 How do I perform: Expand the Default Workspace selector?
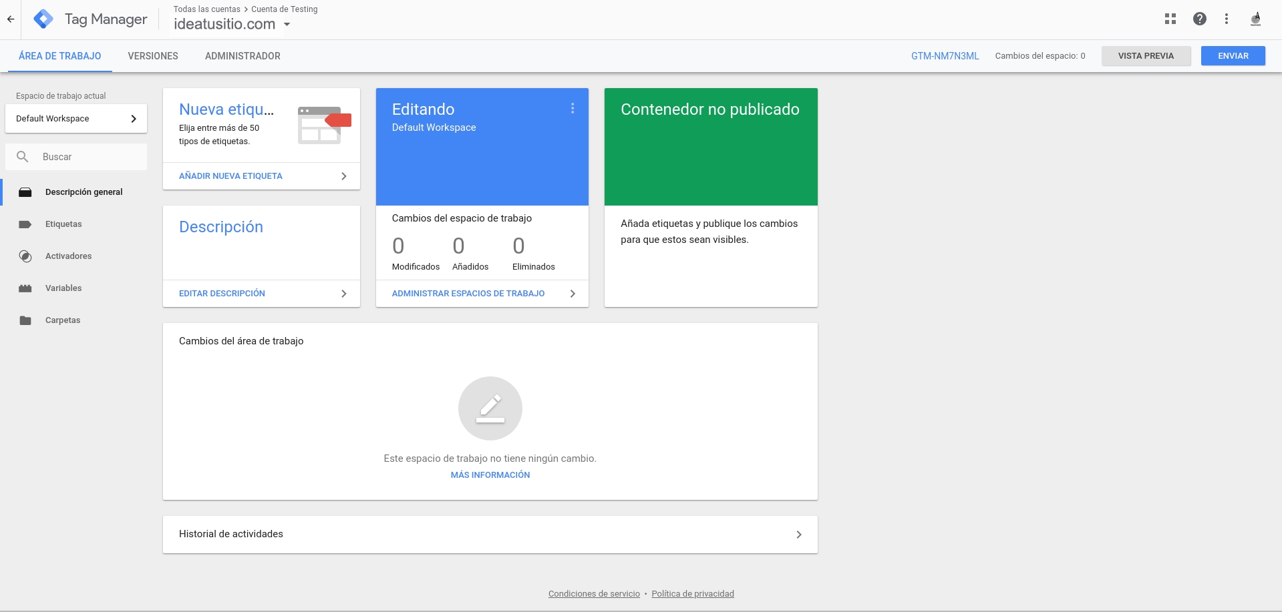click(x=76, y=119)
